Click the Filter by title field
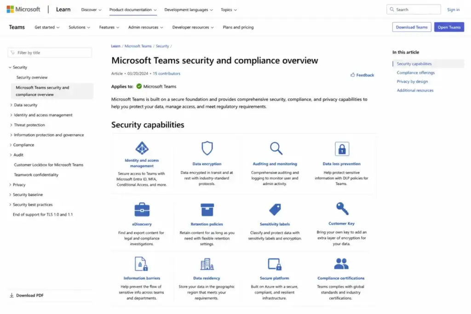Image resolution: width=471 pixels, height=314 pixels. (50, 52)
